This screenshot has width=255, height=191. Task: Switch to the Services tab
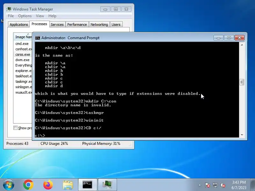coord(57,25)
